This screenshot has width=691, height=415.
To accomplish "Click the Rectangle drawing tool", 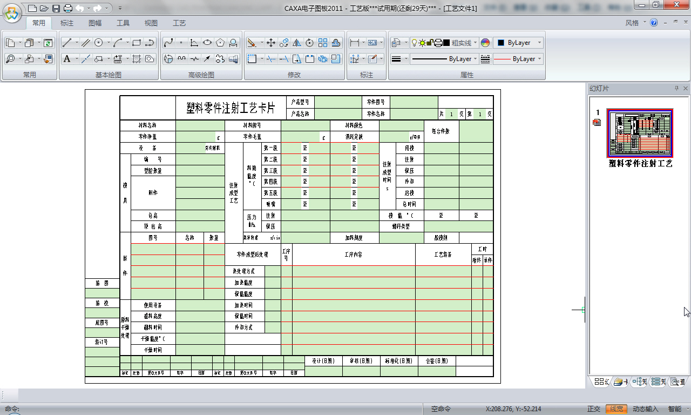I will click(136, 43).
